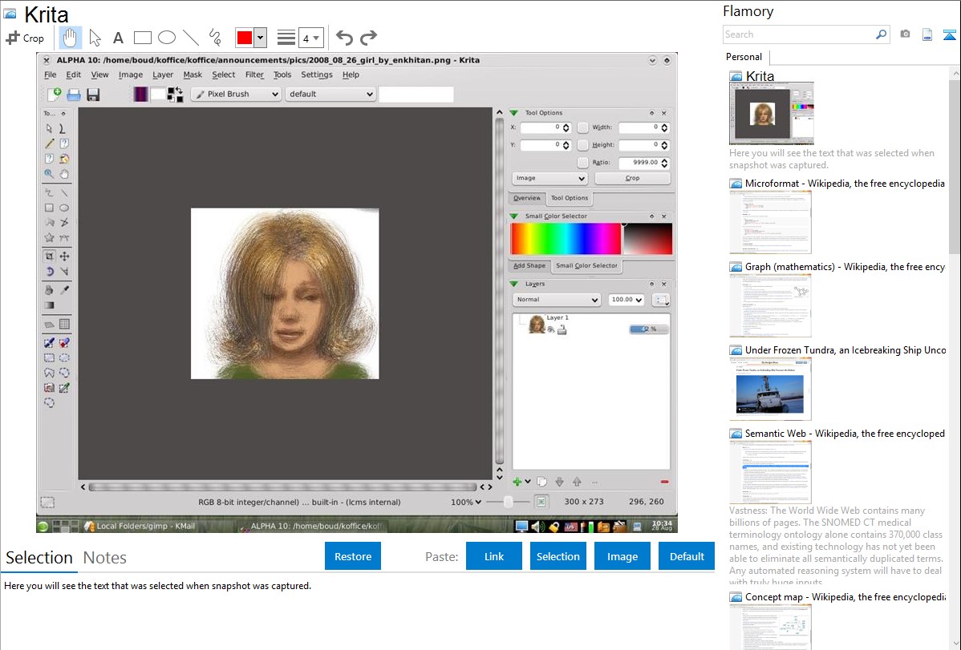Click the red color swatch
Viewport: 961px width, 650px height.
(x=244, y=38)
